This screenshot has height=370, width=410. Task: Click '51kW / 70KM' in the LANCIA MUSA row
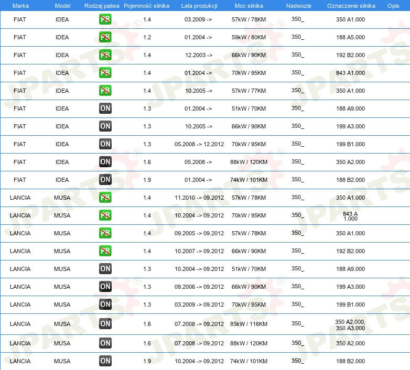click(249, 269)
